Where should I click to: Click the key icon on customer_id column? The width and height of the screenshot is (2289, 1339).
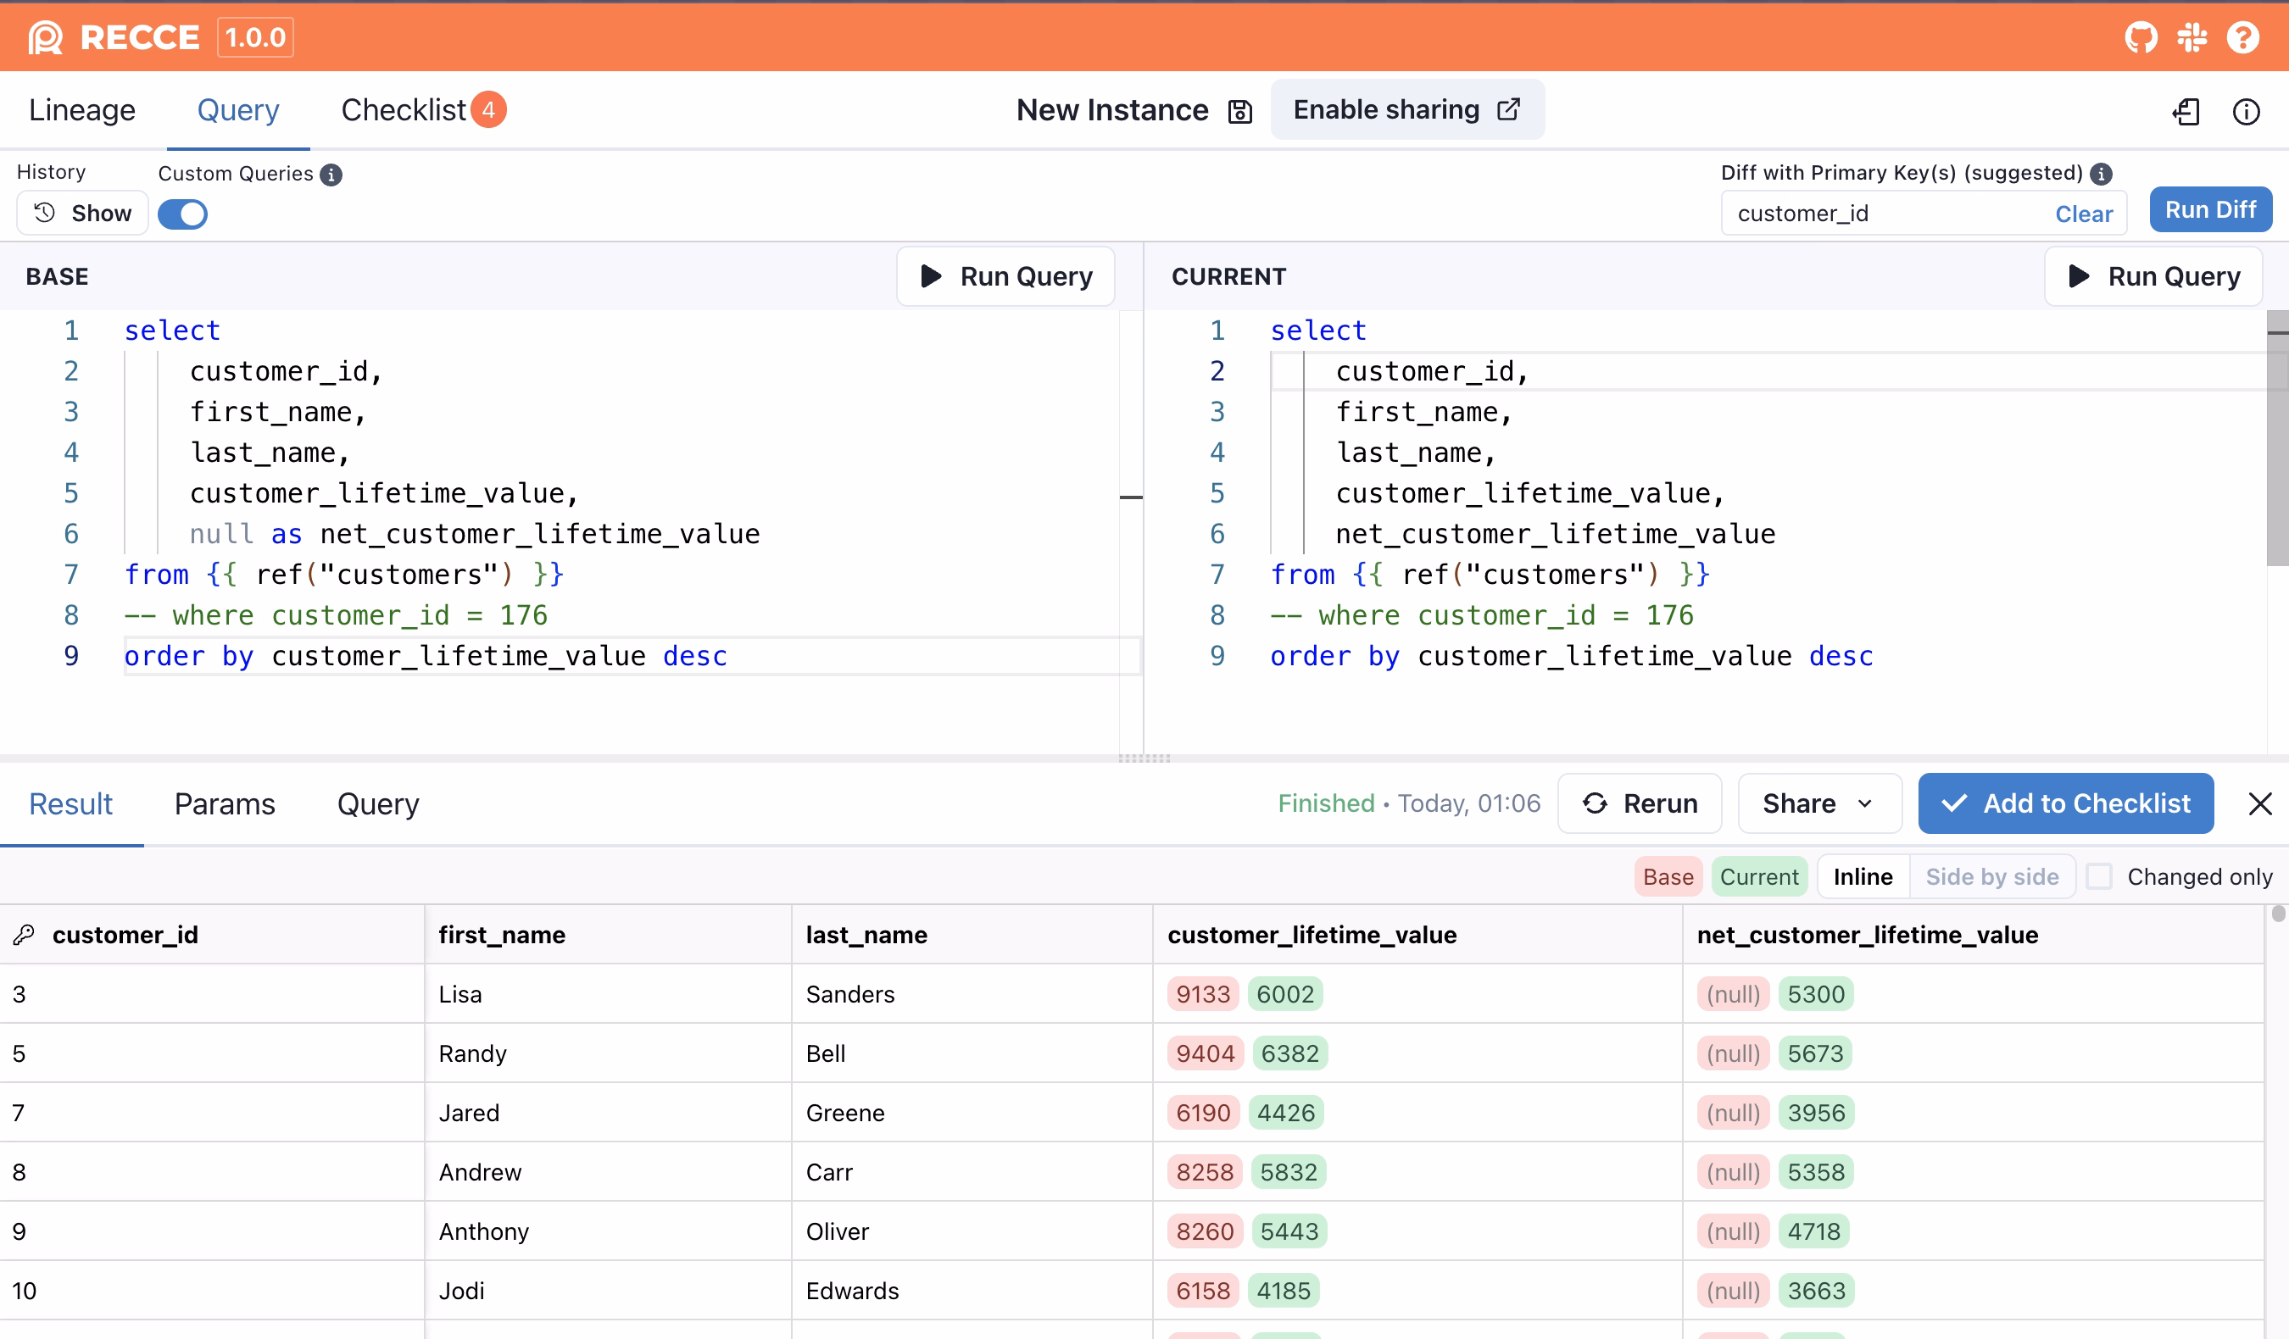coord(24,934)
